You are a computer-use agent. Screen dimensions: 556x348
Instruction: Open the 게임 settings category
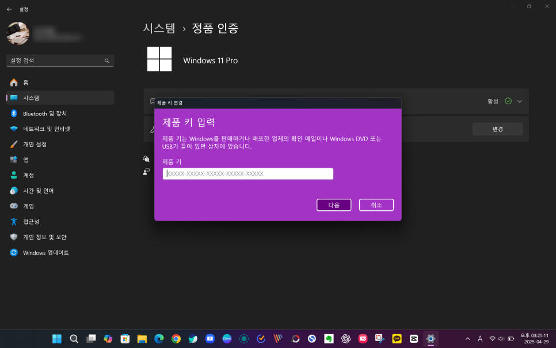coord(60,206)
